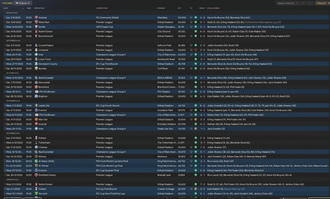Click the Man Utd club badge
The image size is (330, 199).
click(36, 119)
